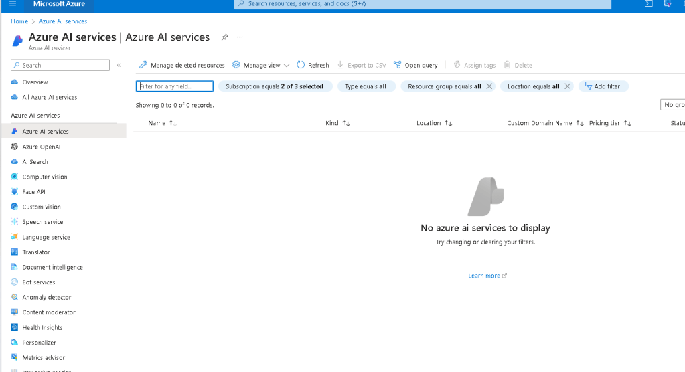The image size is (685, 372).
Task: Remove the Resource group filter with its X
Action: pos(489,86)
